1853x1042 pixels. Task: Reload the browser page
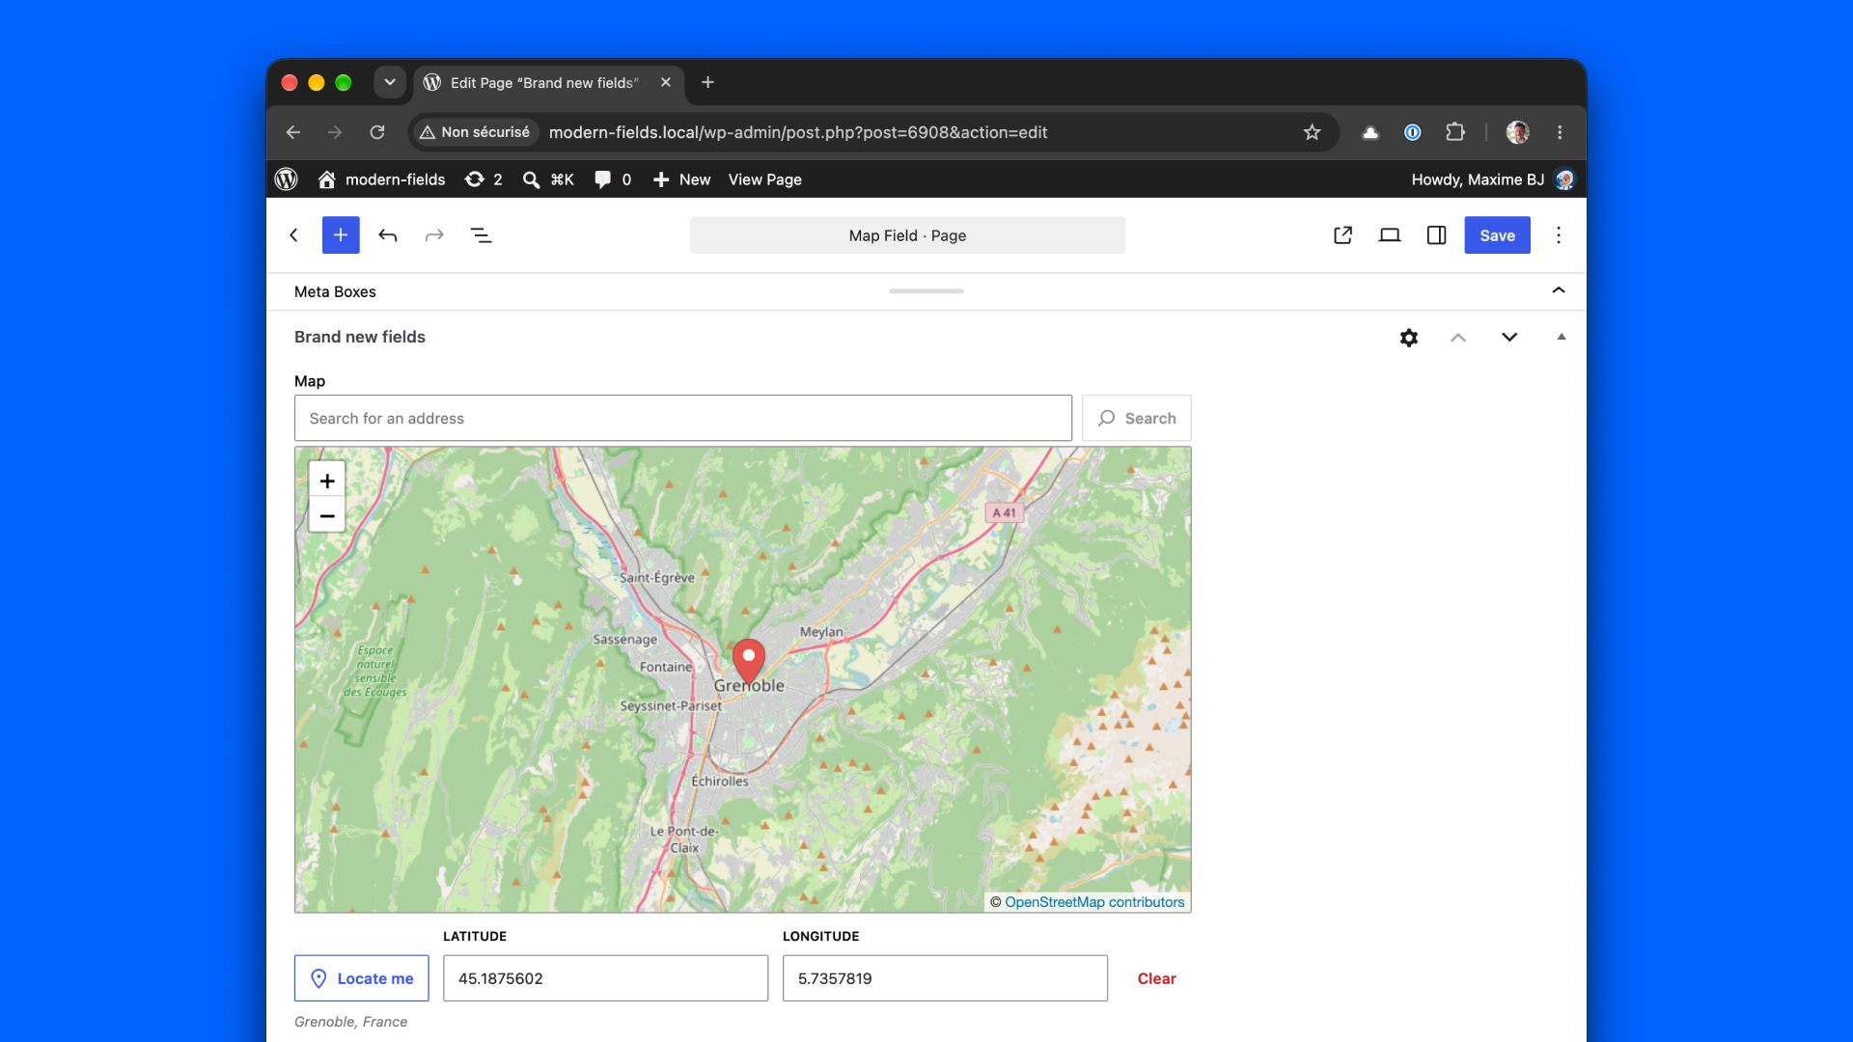pyautogui.click(x=377, y=132)
